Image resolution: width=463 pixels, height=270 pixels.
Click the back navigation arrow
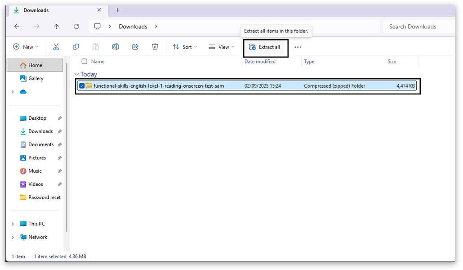pyautogui.click(x=17, y=27)
